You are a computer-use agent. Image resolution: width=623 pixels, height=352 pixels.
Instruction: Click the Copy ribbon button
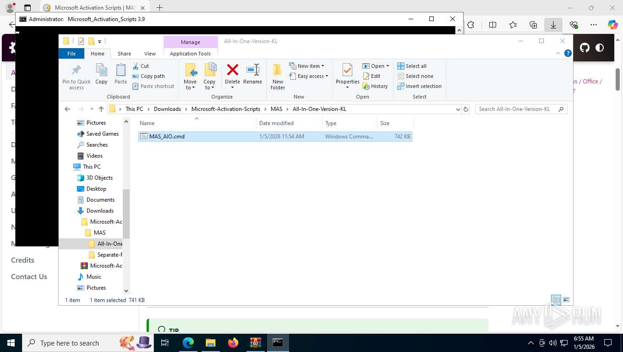101,74
